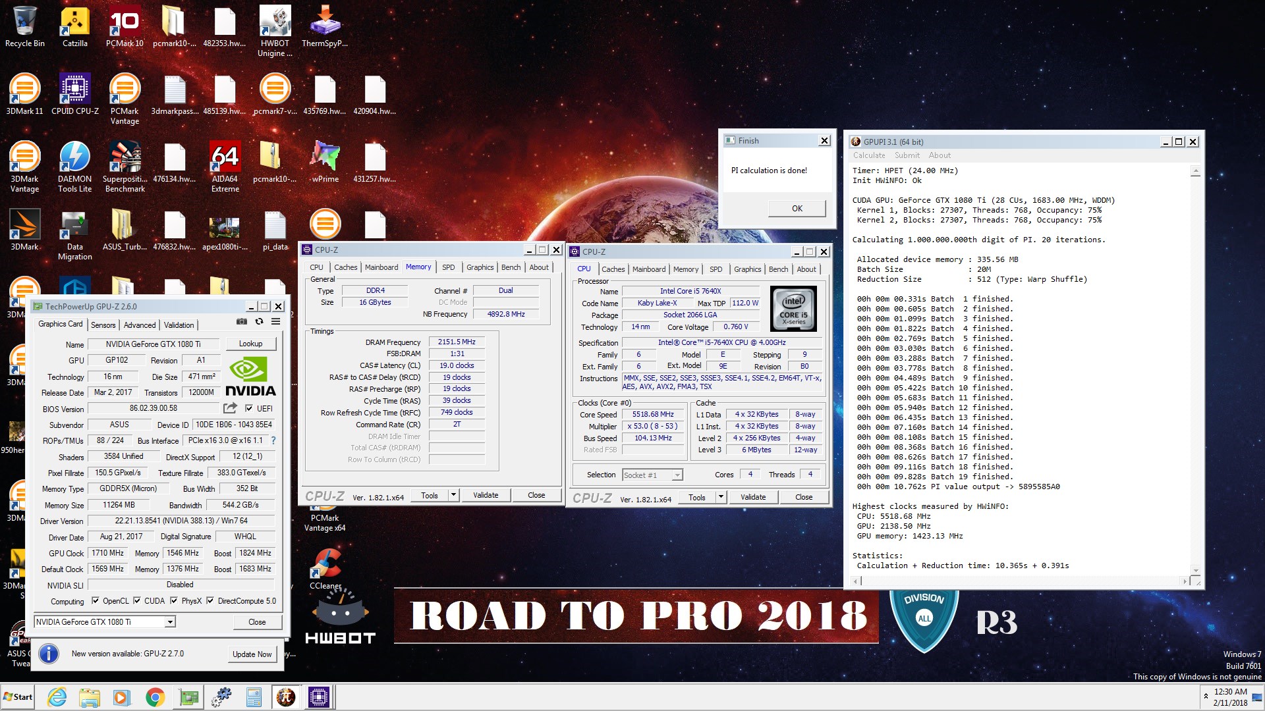Open Calculator from the taskbar

pos(254,697)
